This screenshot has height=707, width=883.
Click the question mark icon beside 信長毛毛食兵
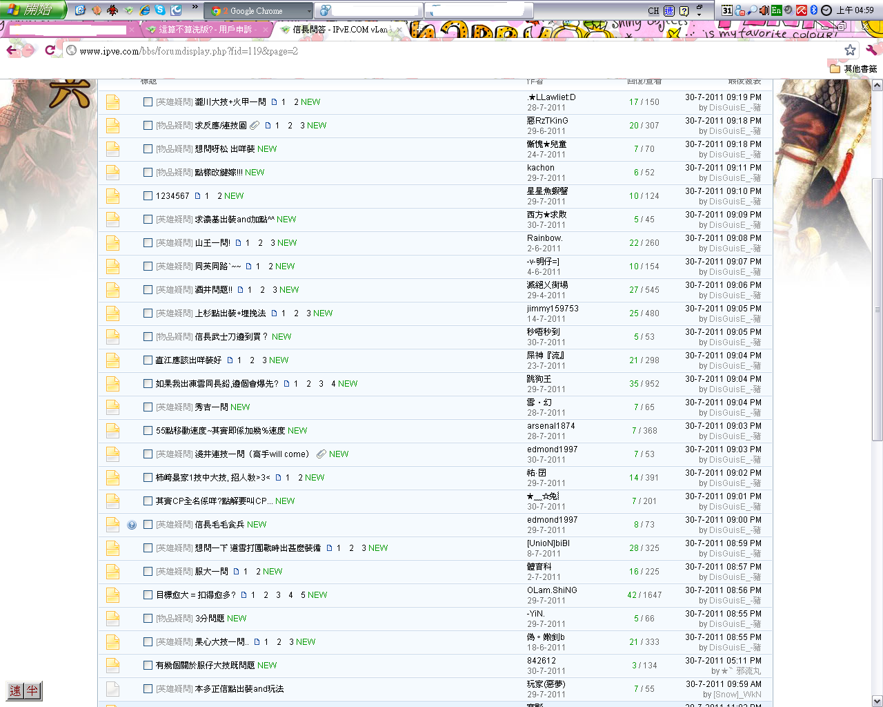132,525
